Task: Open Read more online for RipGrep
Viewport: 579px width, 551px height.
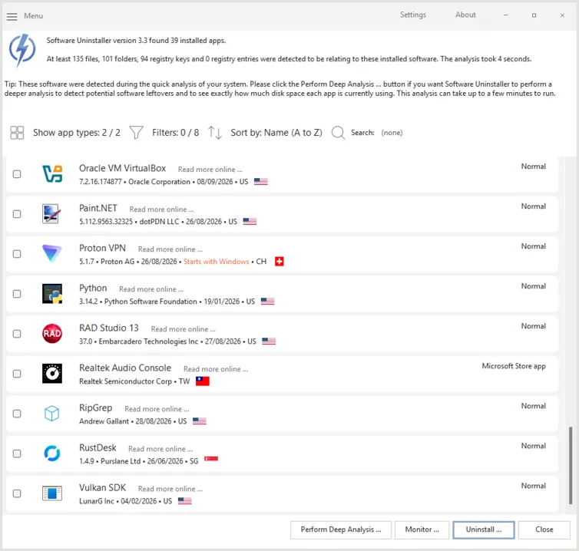Action: click(157, 409)
